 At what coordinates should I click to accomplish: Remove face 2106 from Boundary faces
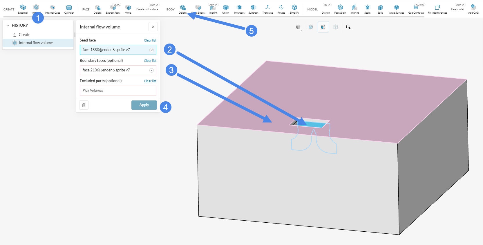[151, 70]
